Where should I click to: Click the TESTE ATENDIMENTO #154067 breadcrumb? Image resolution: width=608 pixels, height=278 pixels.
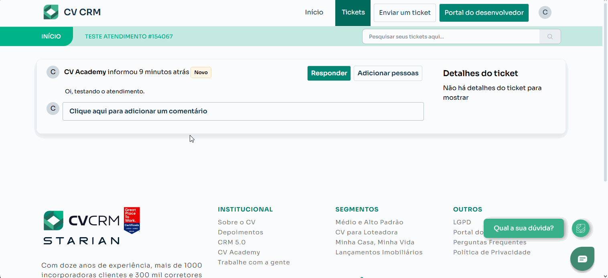[x=129, y=36]
